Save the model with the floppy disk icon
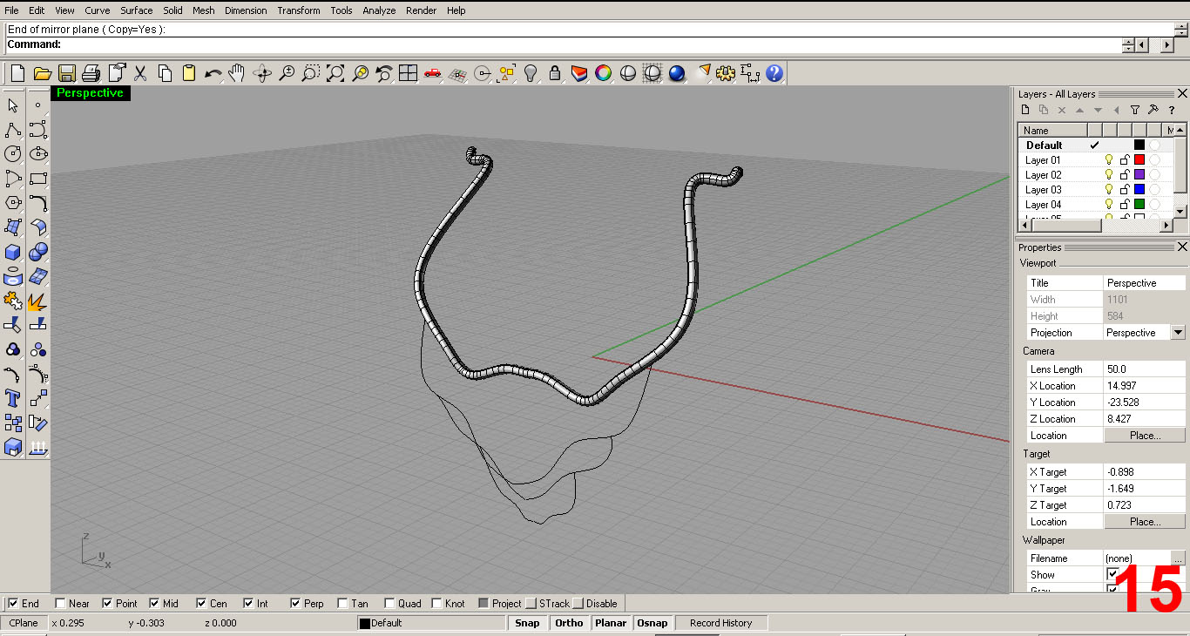The image size is (1190, 636). coord(66,73)
